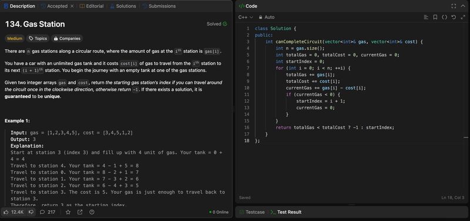
Task: Click the Saved status text
Action: 244,197
